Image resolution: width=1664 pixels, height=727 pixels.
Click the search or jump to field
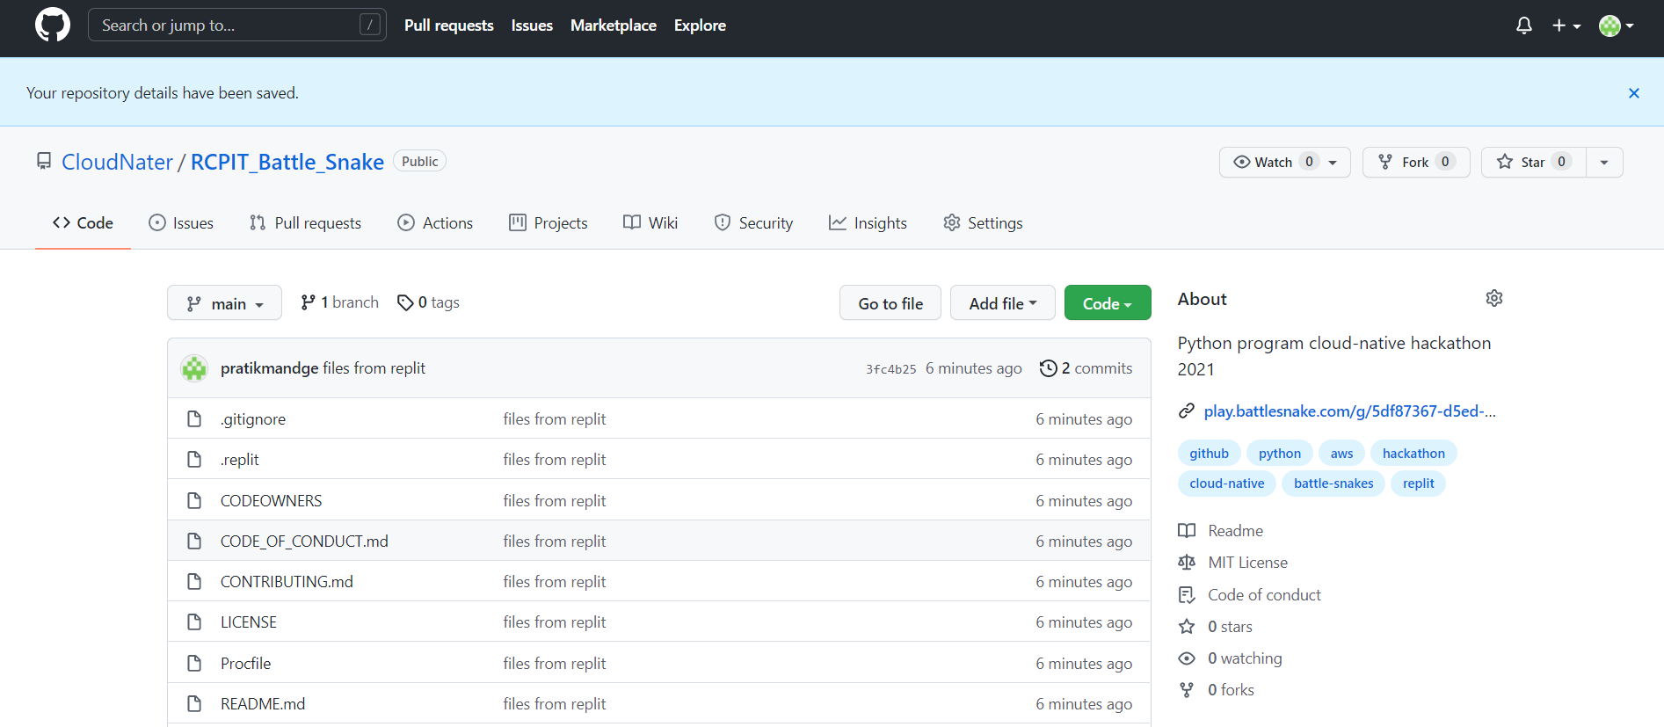point(237,25)
